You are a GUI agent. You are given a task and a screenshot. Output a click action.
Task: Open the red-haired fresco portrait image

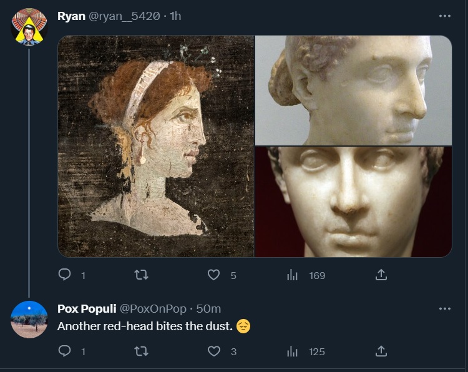click(x=156, y=146)
